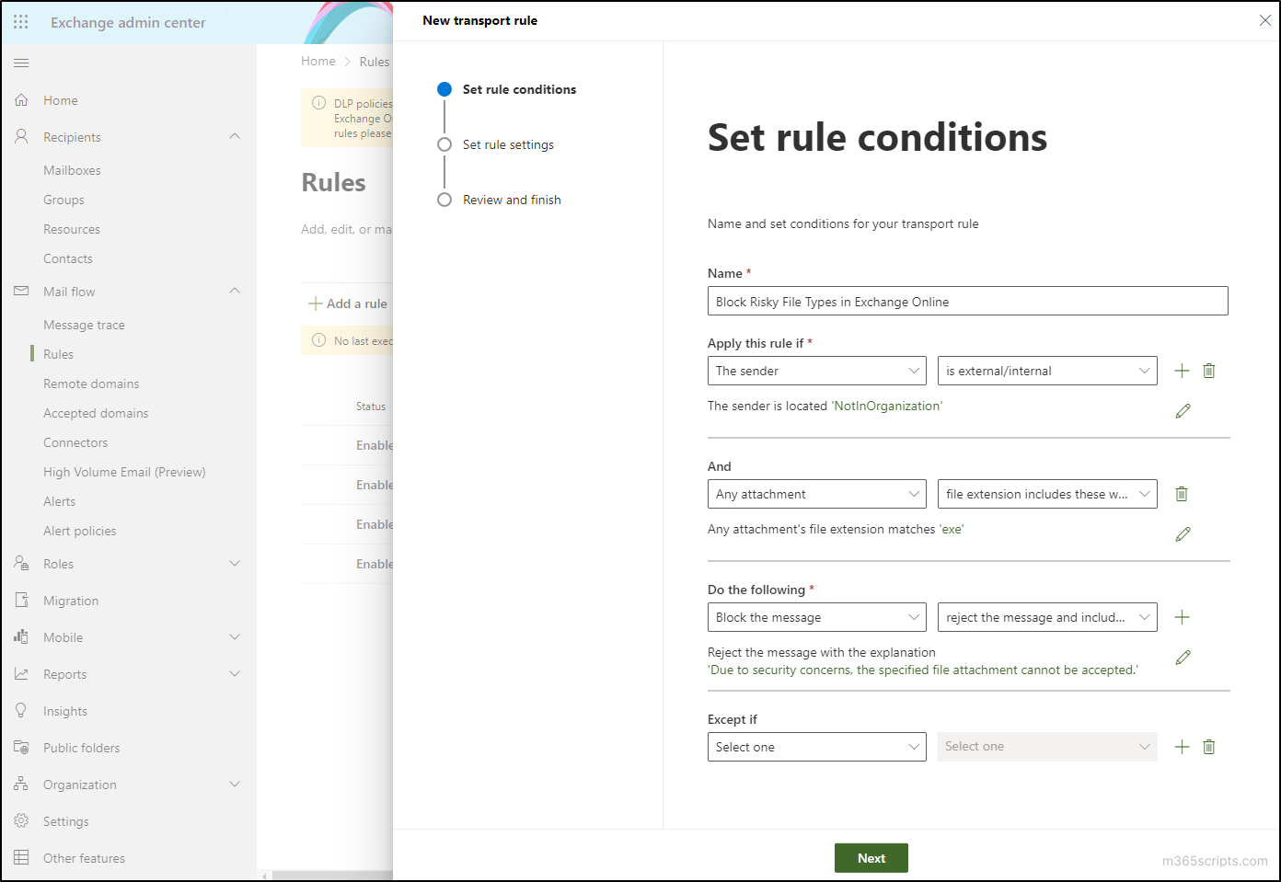
Task: Delete the attachment condition via trash icon
Action: pyautogui.click(x=1182, y=494)
